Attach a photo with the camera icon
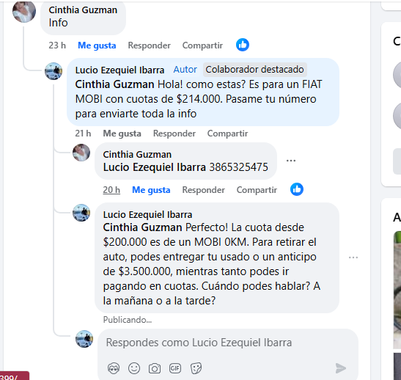Screen dimensions: 401x380 pyautogui.click(x=155, y=368)
